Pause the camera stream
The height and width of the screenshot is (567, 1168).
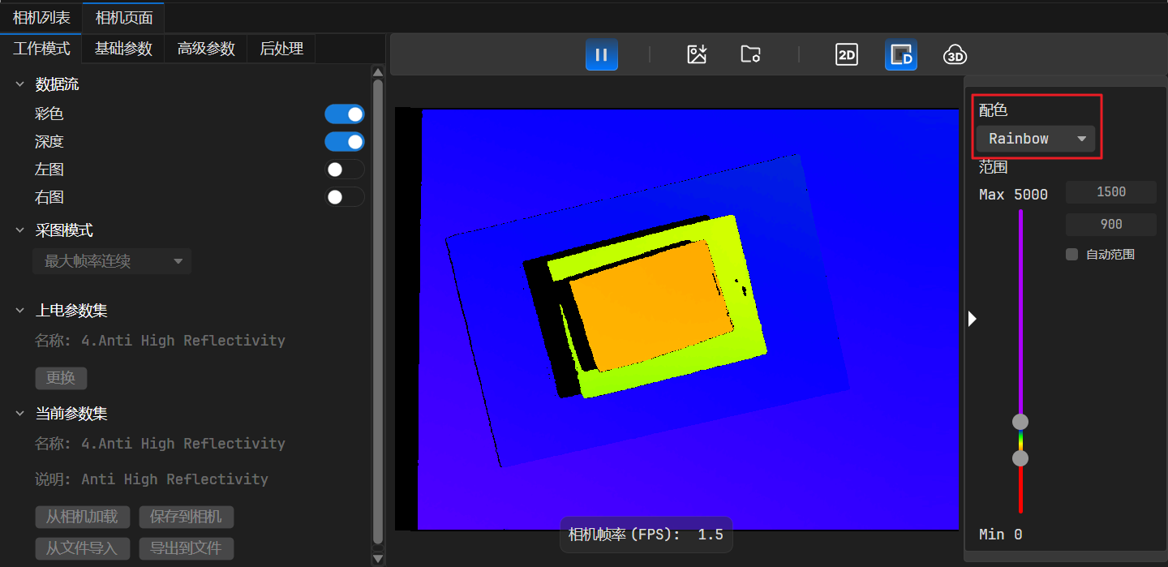point(601,55)
